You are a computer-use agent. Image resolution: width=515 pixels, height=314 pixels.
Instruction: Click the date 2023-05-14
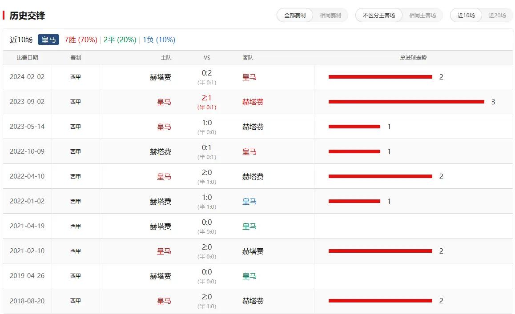pos(27,127)
